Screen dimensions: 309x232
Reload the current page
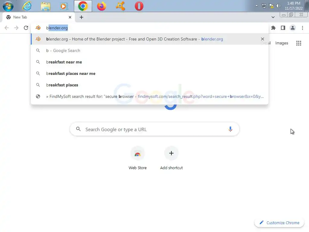tap(26, 28)
